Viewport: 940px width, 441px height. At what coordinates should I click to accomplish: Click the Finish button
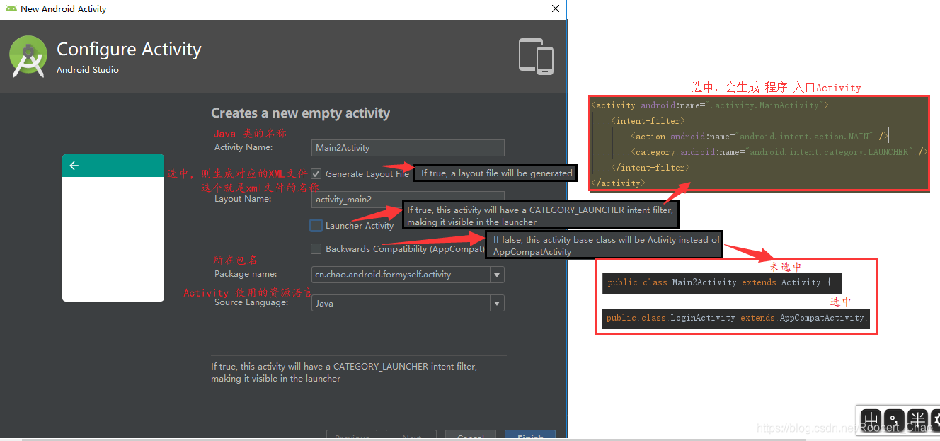pos(530,435)
